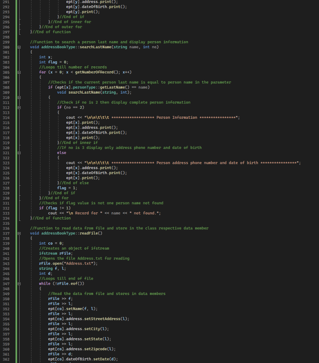The width and height of the screenshot is (319, 363).
Task: Place cursor on 'searchLastName' in function definition line 300
Action: [95, 47]
